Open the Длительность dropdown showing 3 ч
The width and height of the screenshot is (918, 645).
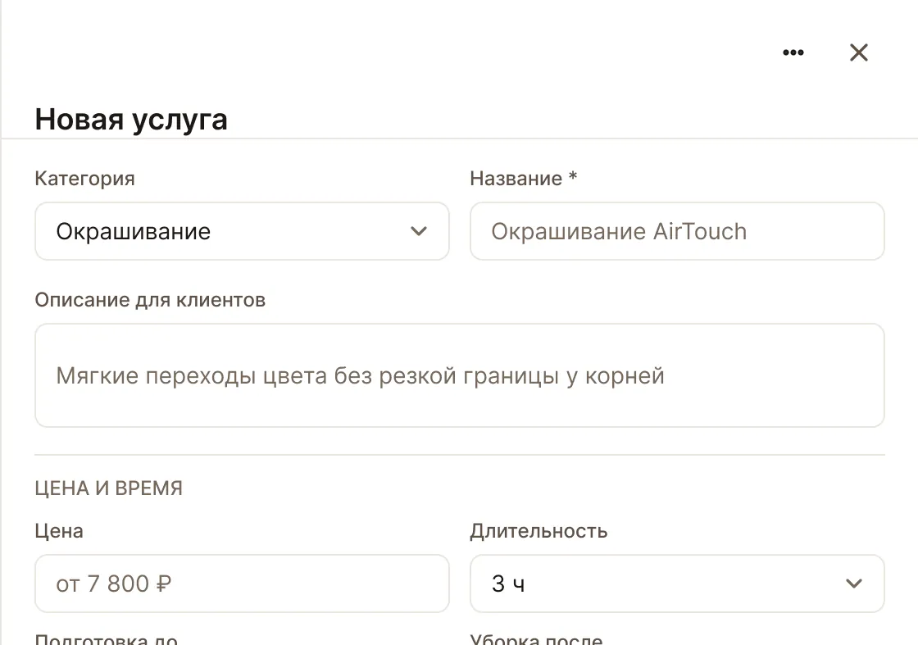677,584
